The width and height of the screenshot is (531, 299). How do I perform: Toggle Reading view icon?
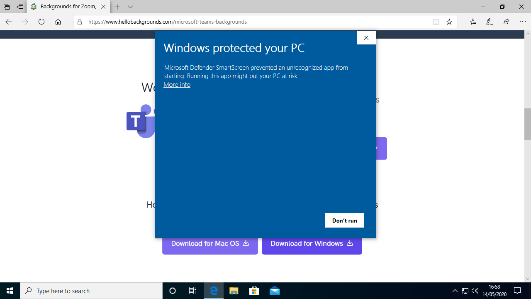pyautogui.click(x=436, y=22)
